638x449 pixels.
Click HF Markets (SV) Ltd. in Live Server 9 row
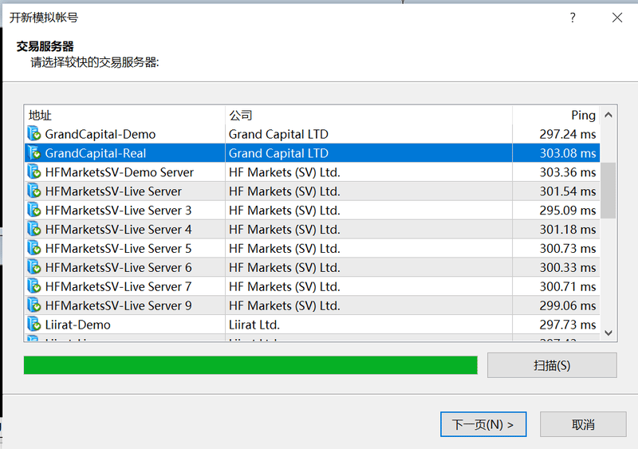[x=284, y=305]
